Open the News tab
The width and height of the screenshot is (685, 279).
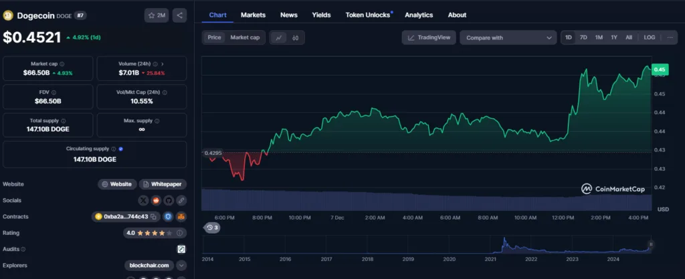289,15
